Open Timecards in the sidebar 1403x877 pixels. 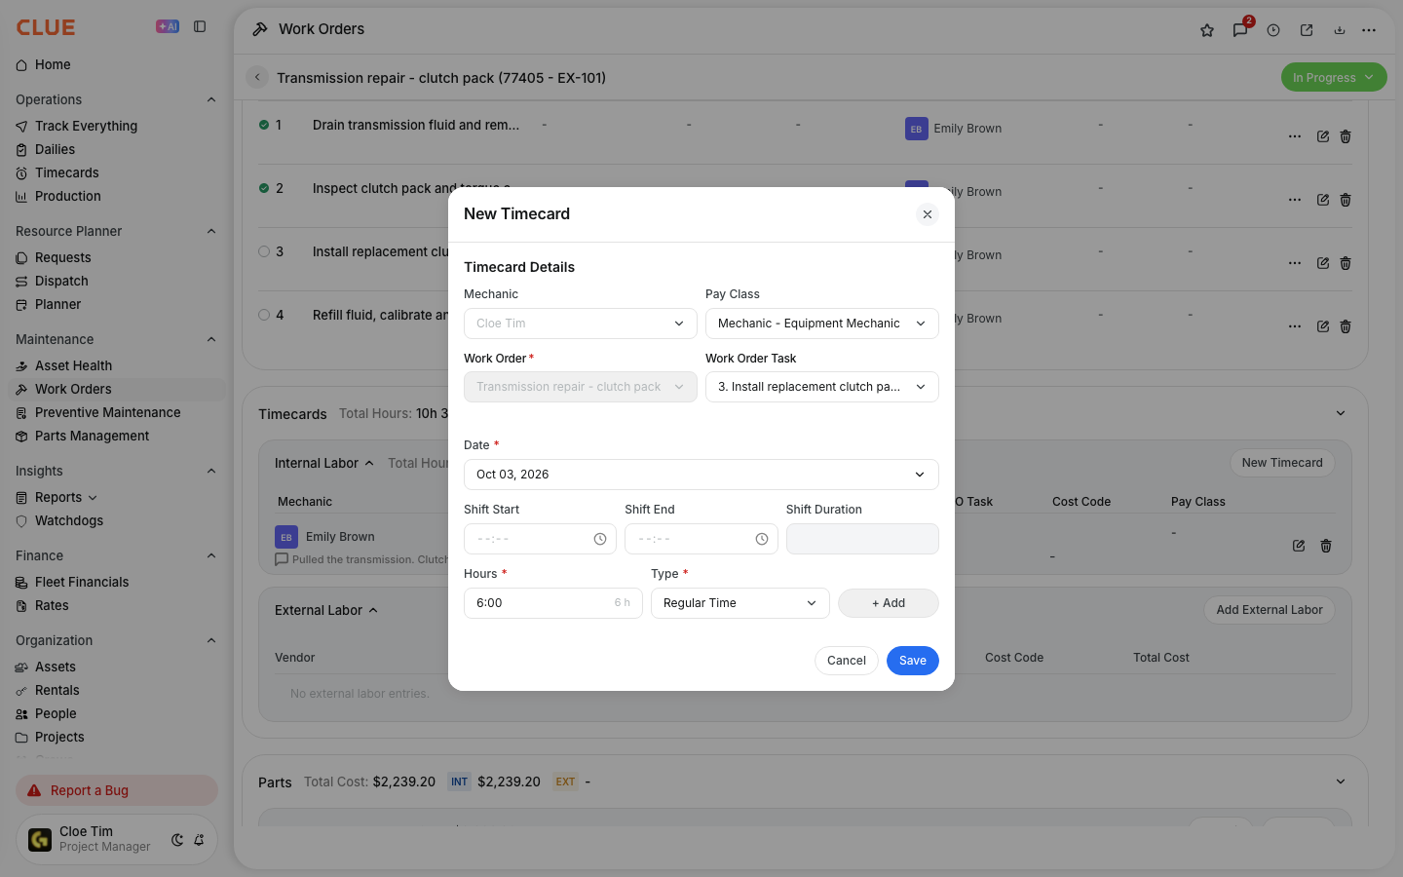point(67,172)
